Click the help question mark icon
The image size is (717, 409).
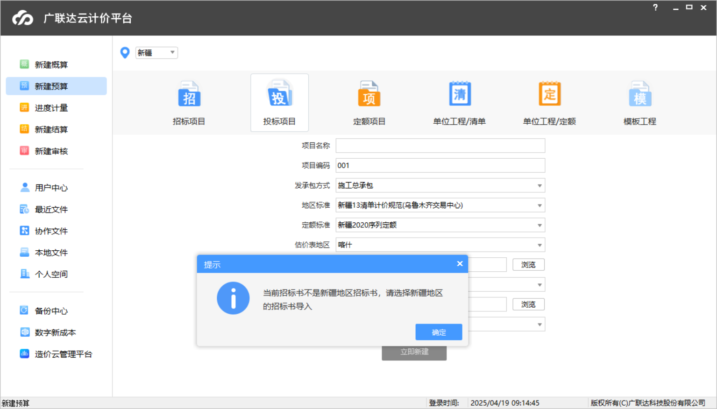point(655,7)
